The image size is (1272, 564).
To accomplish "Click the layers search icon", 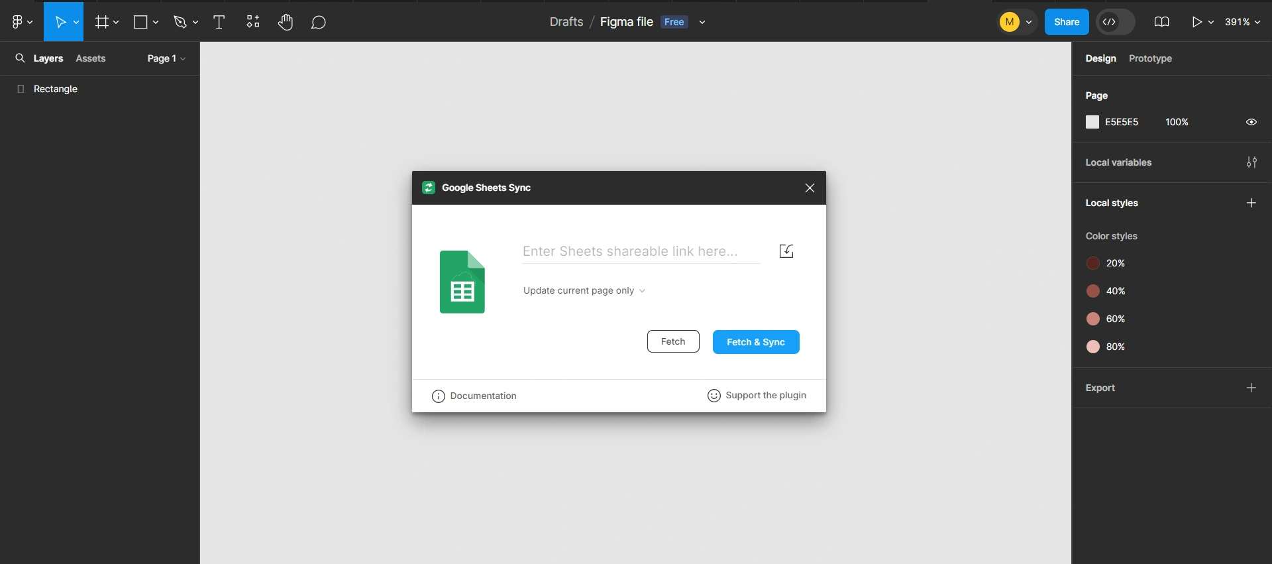I will click(20, 58).
